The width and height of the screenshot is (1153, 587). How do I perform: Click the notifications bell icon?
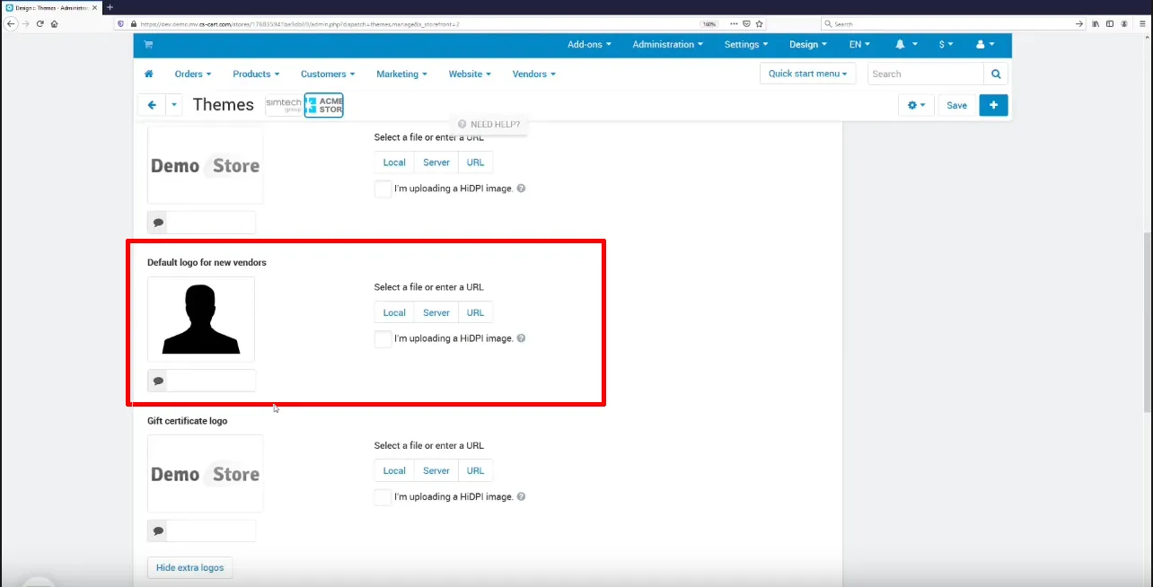point(901,45)
